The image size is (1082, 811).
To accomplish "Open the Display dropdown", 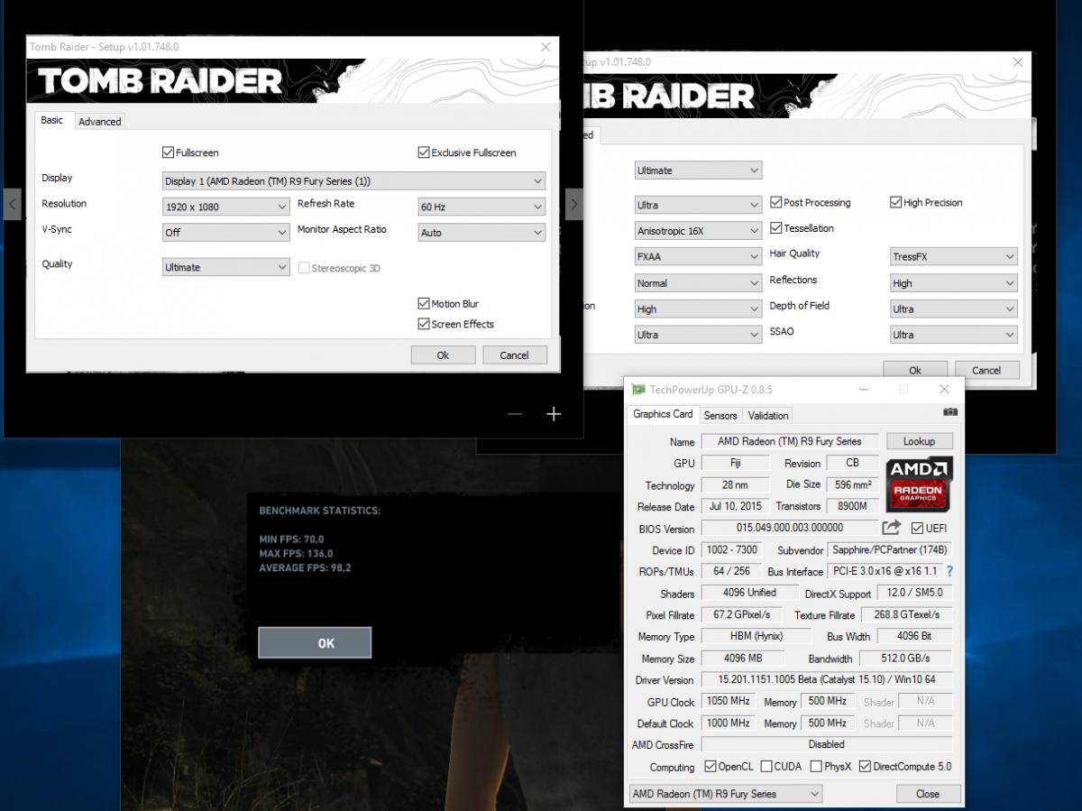I will (353, 180).
